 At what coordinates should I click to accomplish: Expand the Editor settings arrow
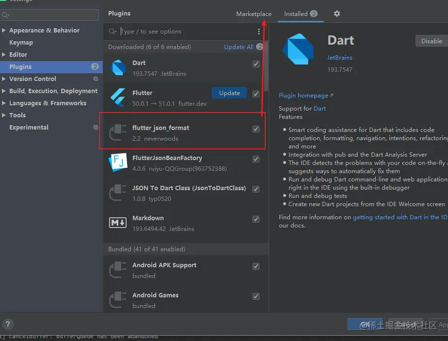[4, 54]
